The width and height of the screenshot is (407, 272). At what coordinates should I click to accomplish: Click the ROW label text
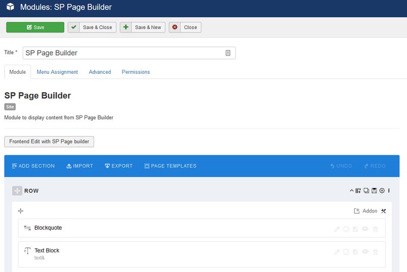tap(32, 191)
